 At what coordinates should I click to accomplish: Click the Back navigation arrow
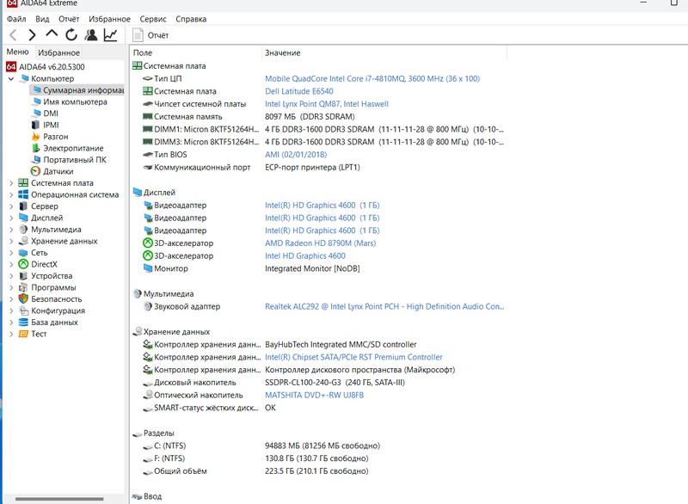tap(13, 35)
